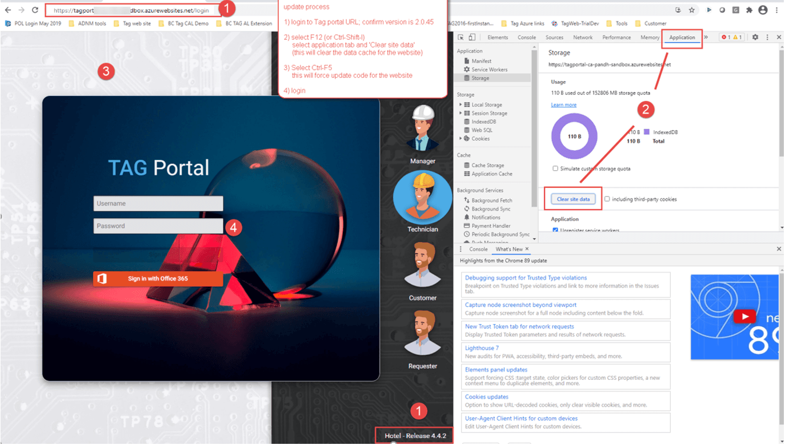Switch to the Network tab in DevTools
785x445 pixels.
tap(583, 37)
